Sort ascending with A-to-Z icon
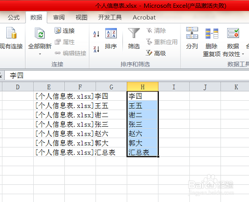249x202 pixels. tap(96, 34)
